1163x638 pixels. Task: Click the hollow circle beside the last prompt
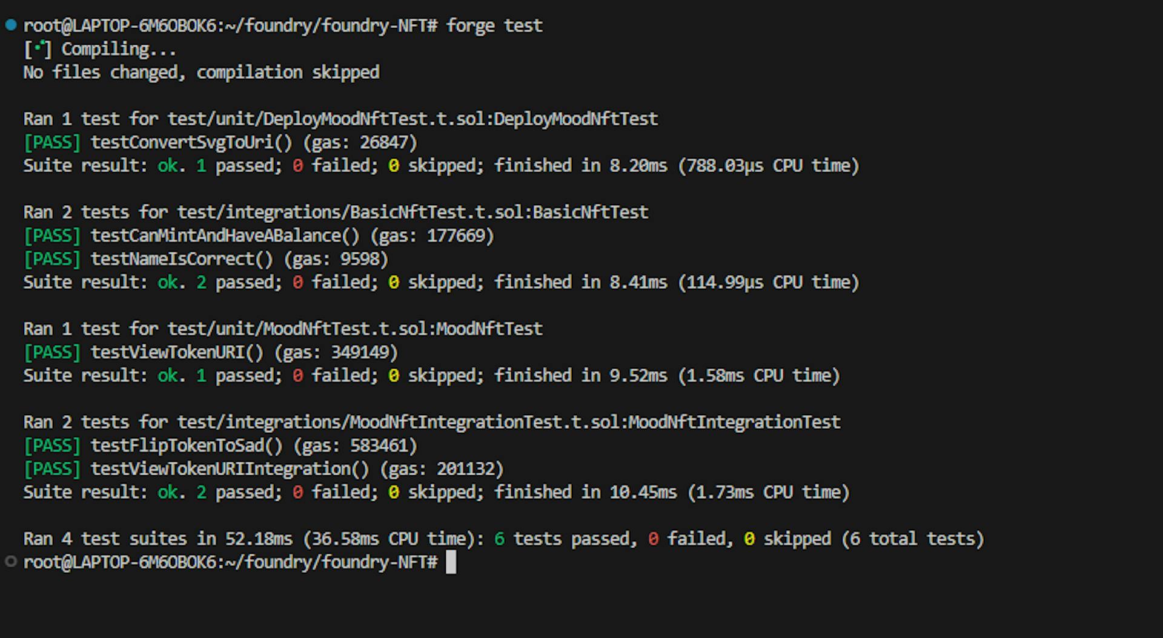click(x=11, y=562)
